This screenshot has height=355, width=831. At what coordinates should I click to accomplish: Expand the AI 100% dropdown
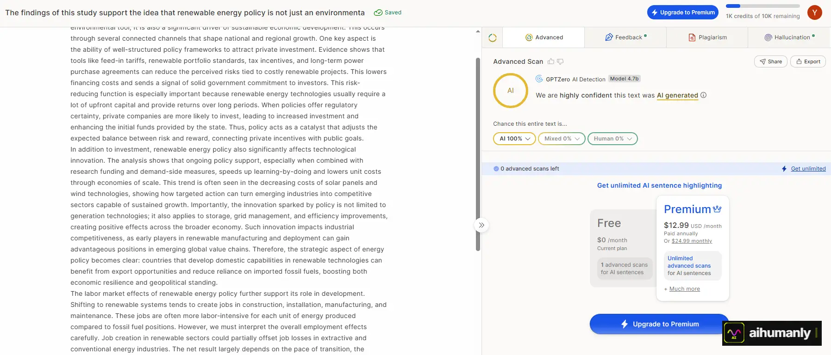(515, 139)
